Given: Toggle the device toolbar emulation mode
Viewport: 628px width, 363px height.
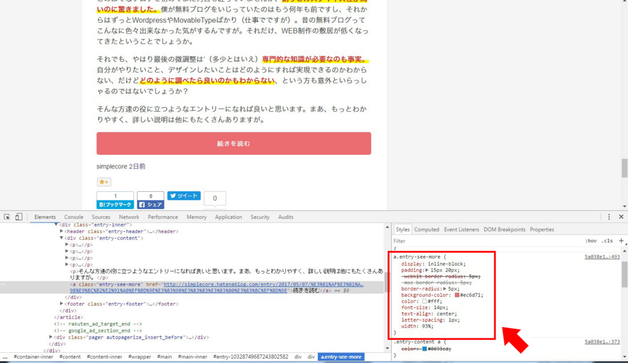Looking at the screenshot, I should (x=19, y=217).
